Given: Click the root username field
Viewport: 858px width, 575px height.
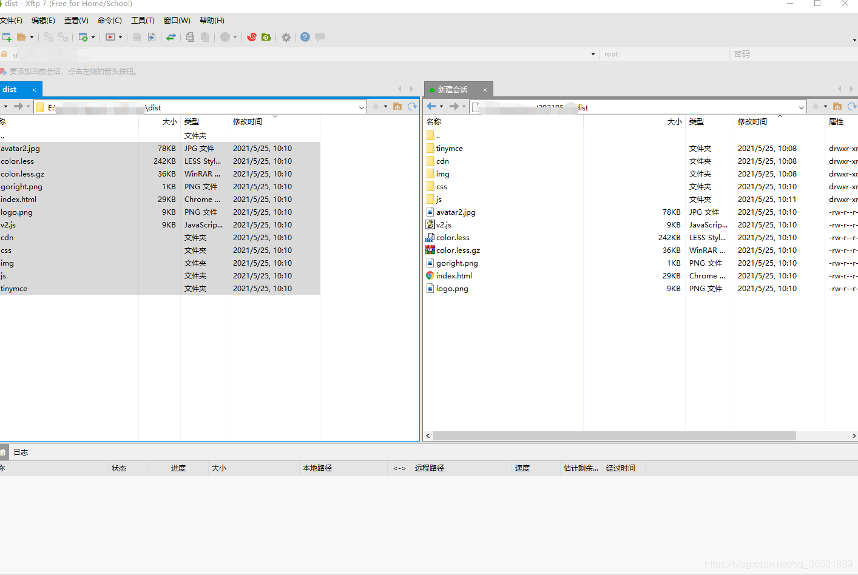Looking at the screenshot, I should (x=664, y=54).
